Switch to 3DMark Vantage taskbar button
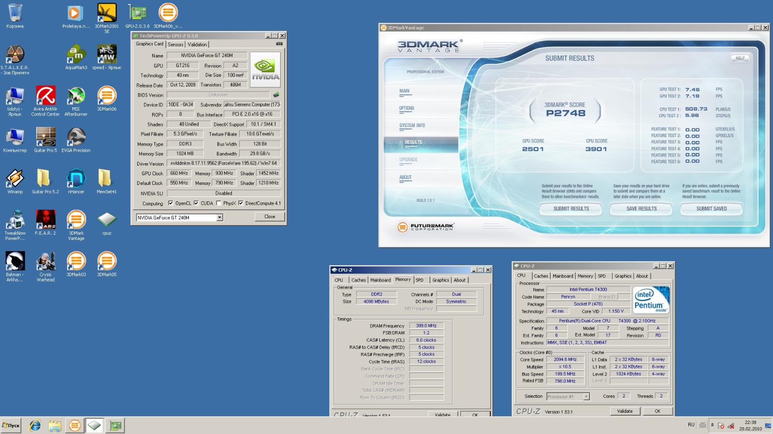Screen dimensions: 773x434 coord(74,426)
